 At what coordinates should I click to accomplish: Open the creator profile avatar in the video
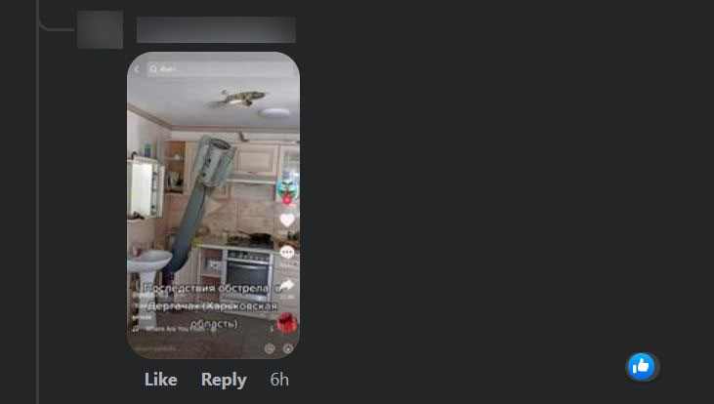pos(287,190)
